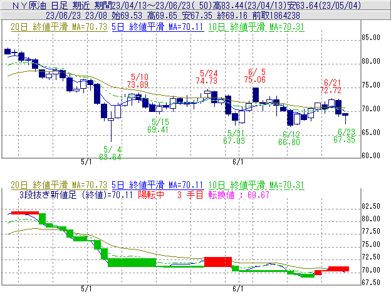Click the large red block before 6/1 in lower chart
Viewport: 391px width, 297px height.
click(x=218, y=262)
